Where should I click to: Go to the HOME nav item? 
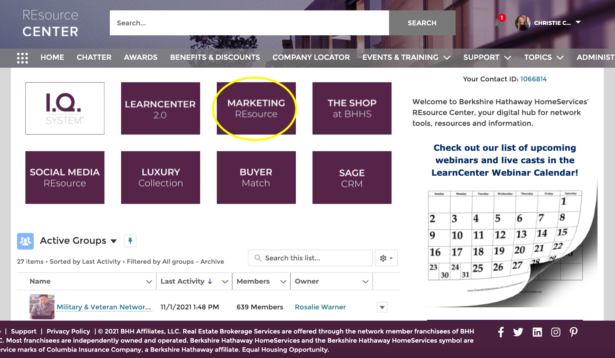[52, 57]
